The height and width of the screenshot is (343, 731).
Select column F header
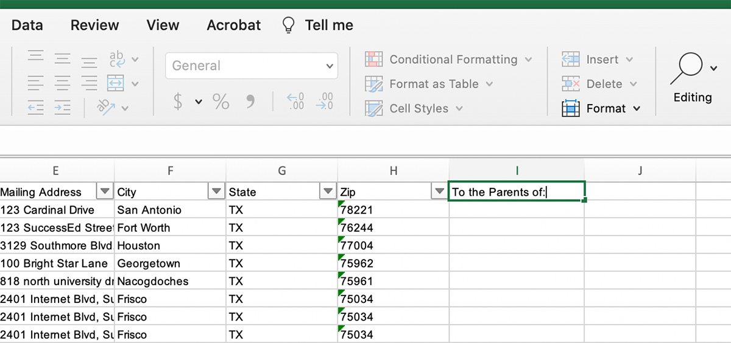pos(170,171)
